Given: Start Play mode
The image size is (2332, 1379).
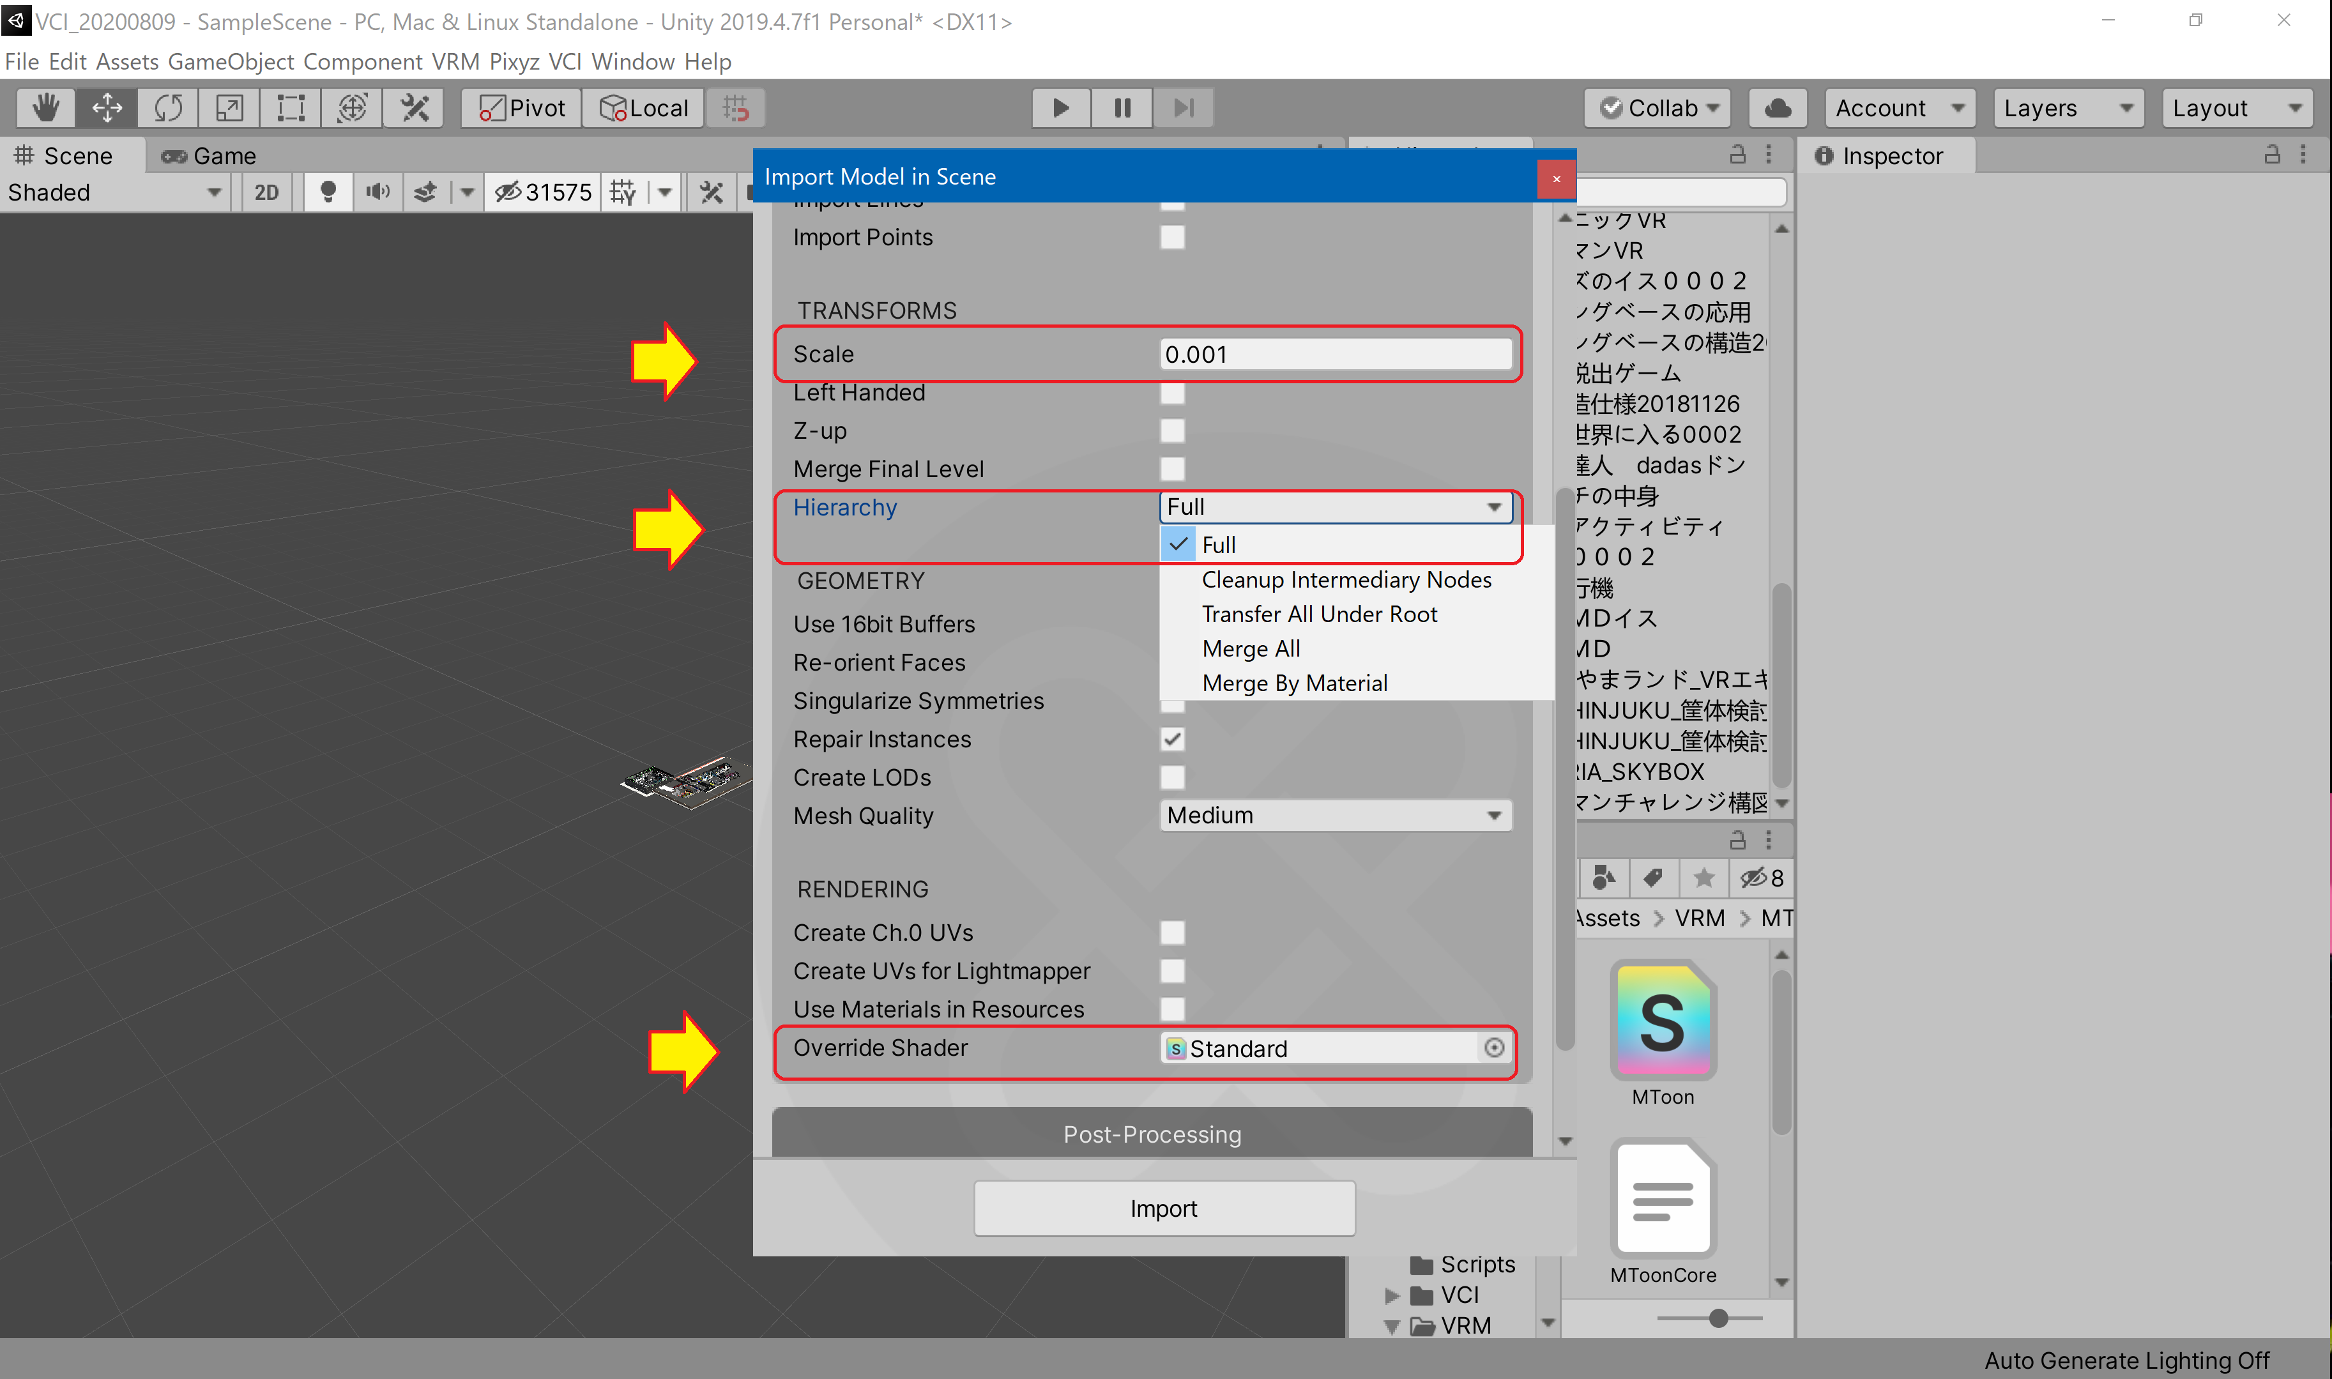Looking at the screenshot, I should (x=1061, y=108).
